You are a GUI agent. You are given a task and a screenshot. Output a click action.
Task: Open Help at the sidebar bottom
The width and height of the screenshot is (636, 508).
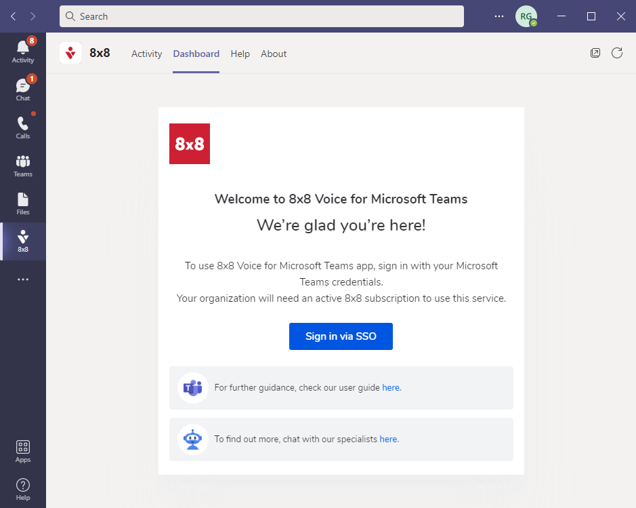tap(23, 489)
